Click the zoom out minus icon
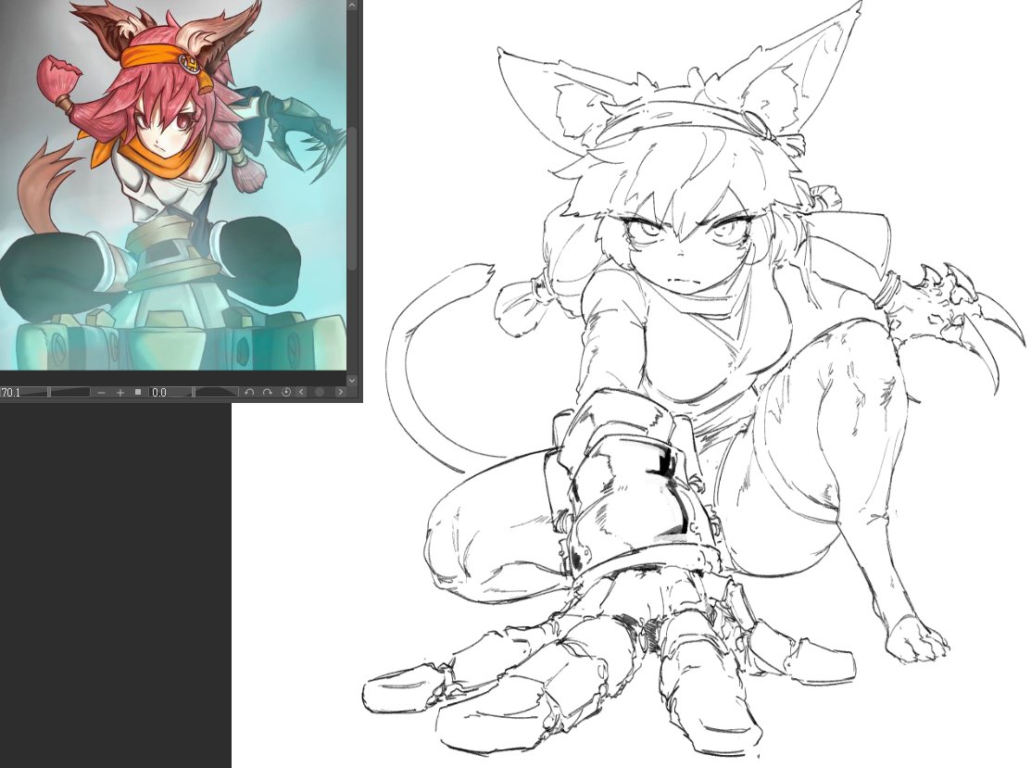The height and width of the screenshot is (768, 1031). point(101,393)
